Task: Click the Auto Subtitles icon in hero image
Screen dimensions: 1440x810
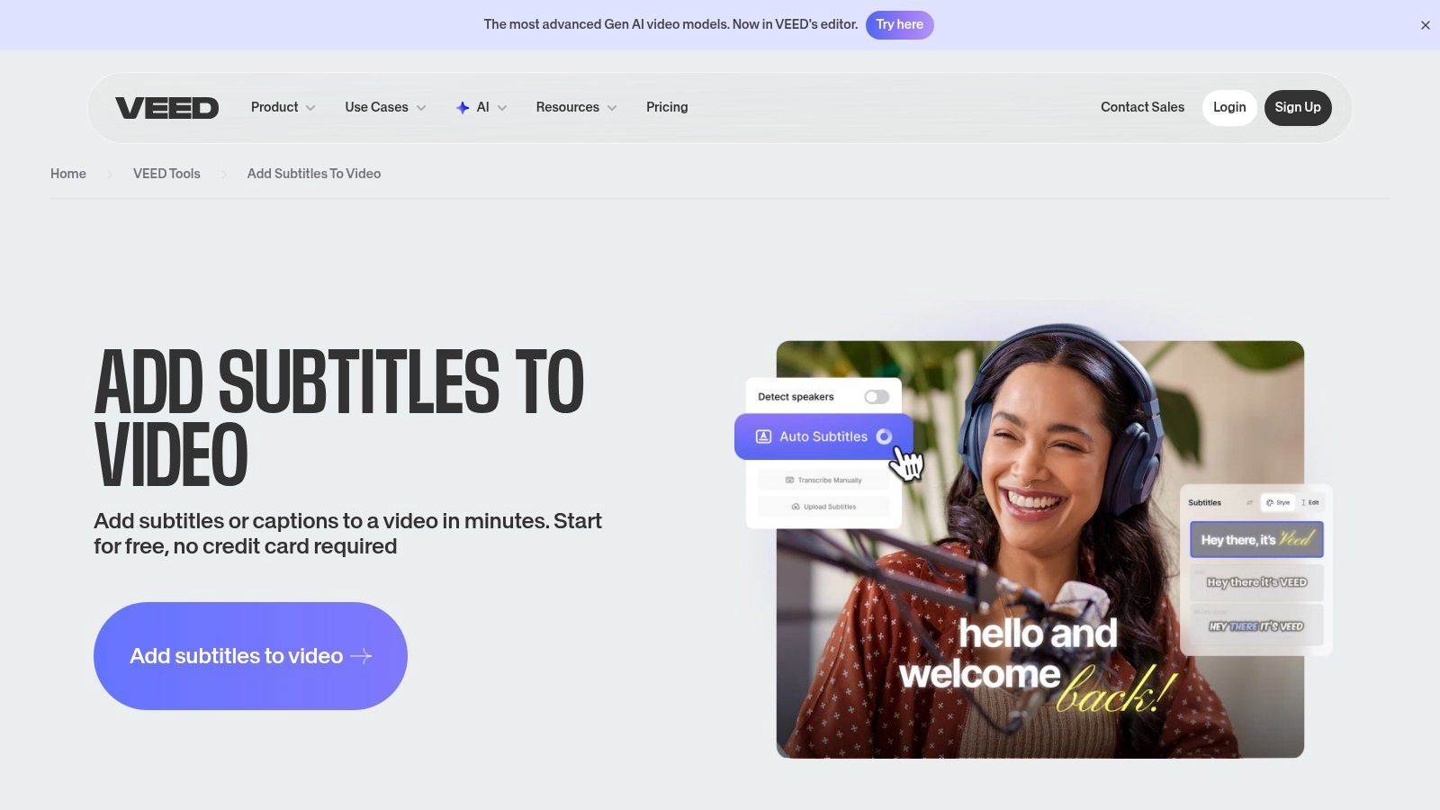Action: click(x=763, y=436)
